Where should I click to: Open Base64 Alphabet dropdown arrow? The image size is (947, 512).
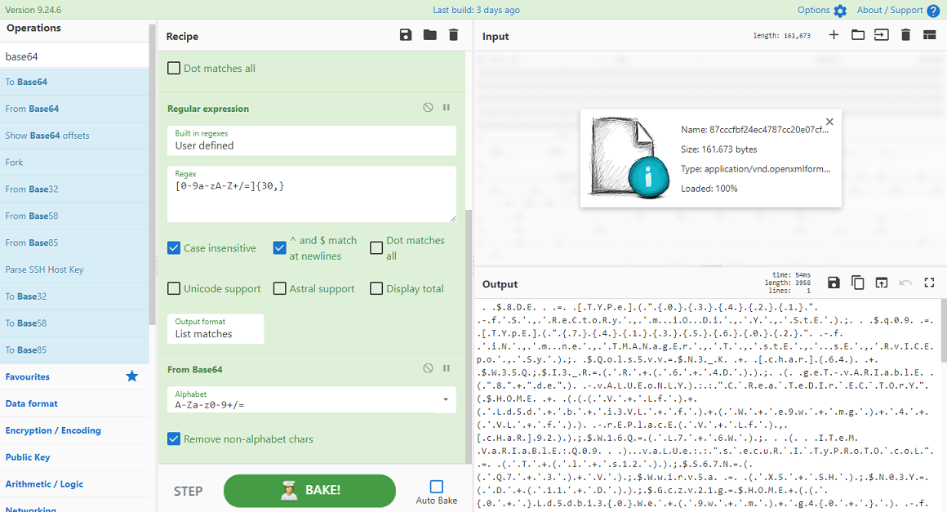[446, 399]
